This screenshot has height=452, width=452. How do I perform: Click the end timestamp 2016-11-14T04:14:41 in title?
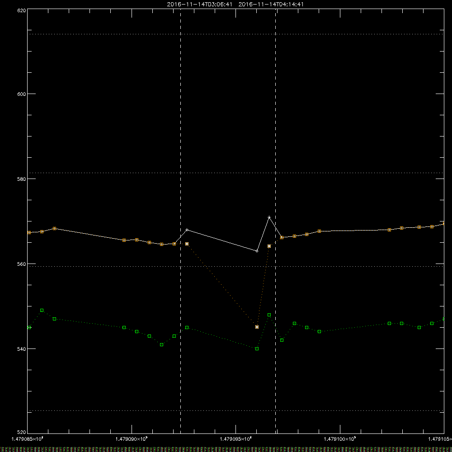(271, 5)
